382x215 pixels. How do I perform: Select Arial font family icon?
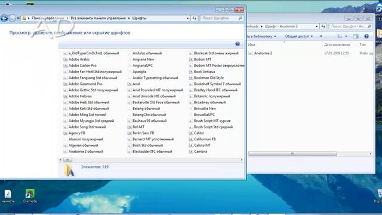(130, 84)
